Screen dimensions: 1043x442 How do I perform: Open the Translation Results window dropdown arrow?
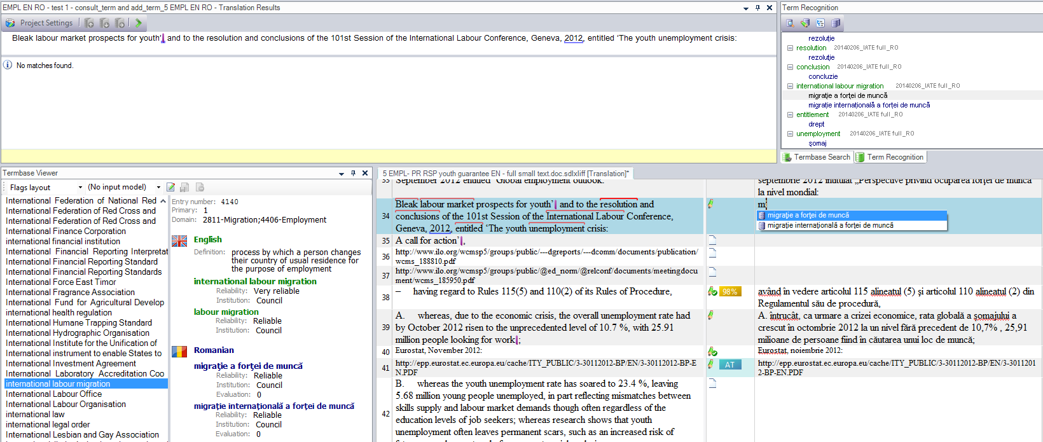(746, 8)
